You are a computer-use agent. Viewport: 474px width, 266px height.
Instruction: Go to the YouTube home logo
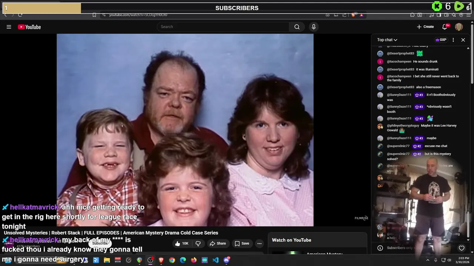click(29, 27)
